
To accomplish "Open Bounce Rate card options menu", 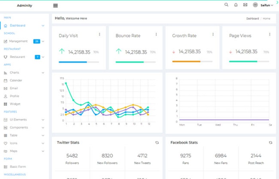I will tap(156, 34).
